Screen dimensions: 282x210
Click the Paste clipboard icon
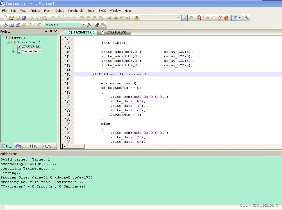[45, 18]
